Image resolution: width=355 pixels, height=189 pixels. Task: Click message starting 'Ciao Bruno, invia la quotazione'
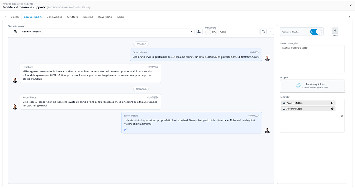(x=196, y=55)
